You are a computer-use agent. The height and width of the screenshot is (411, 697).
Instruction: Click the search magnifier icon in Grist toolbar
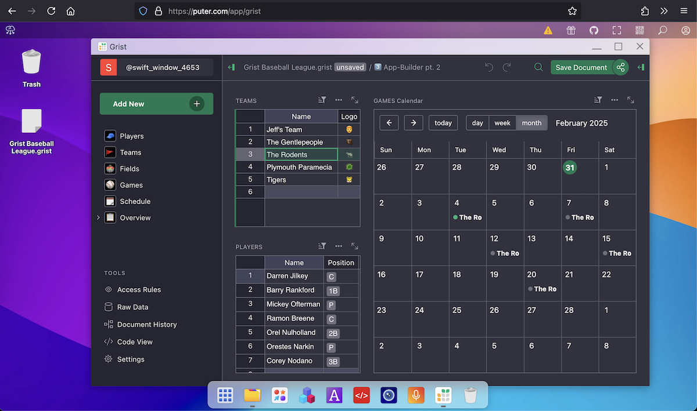point(538,67)
